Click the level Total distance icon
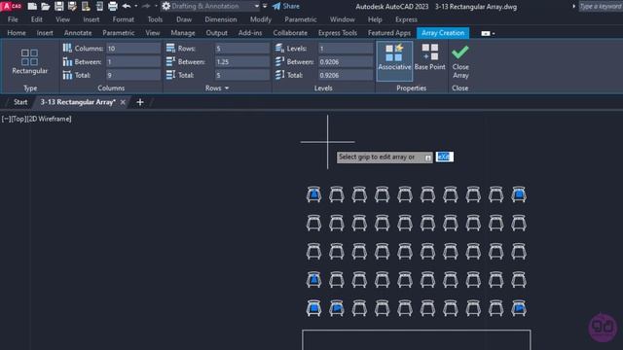 [279, 75]
